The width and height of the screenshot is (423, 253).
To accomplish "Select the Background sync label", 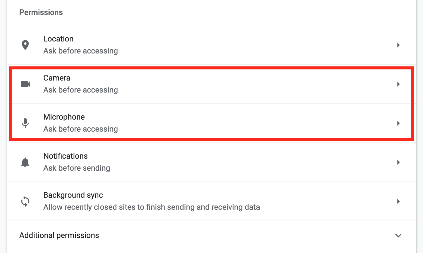I will pyautogui.click(x=73, y=195).
